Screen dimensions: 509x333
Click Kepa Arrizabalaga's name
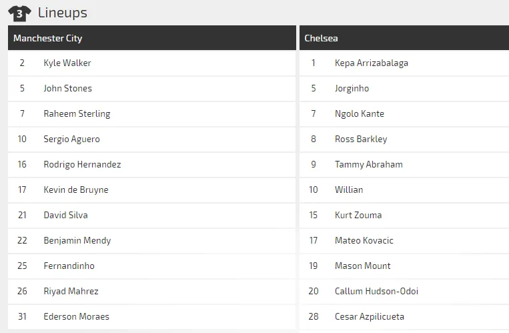[x=372, y=63]
